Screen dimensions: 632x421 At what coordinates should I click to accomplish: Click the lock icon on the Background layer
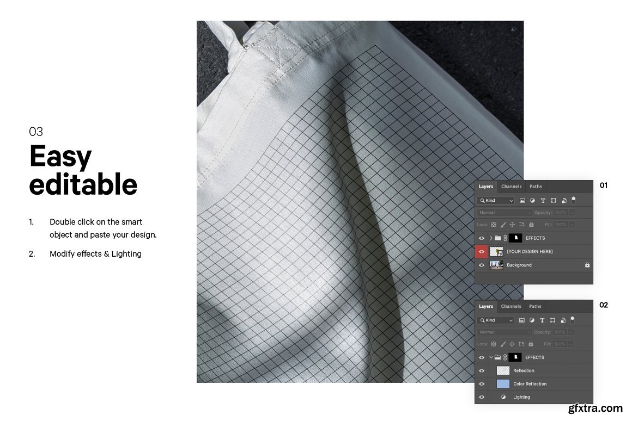(587, 265)
